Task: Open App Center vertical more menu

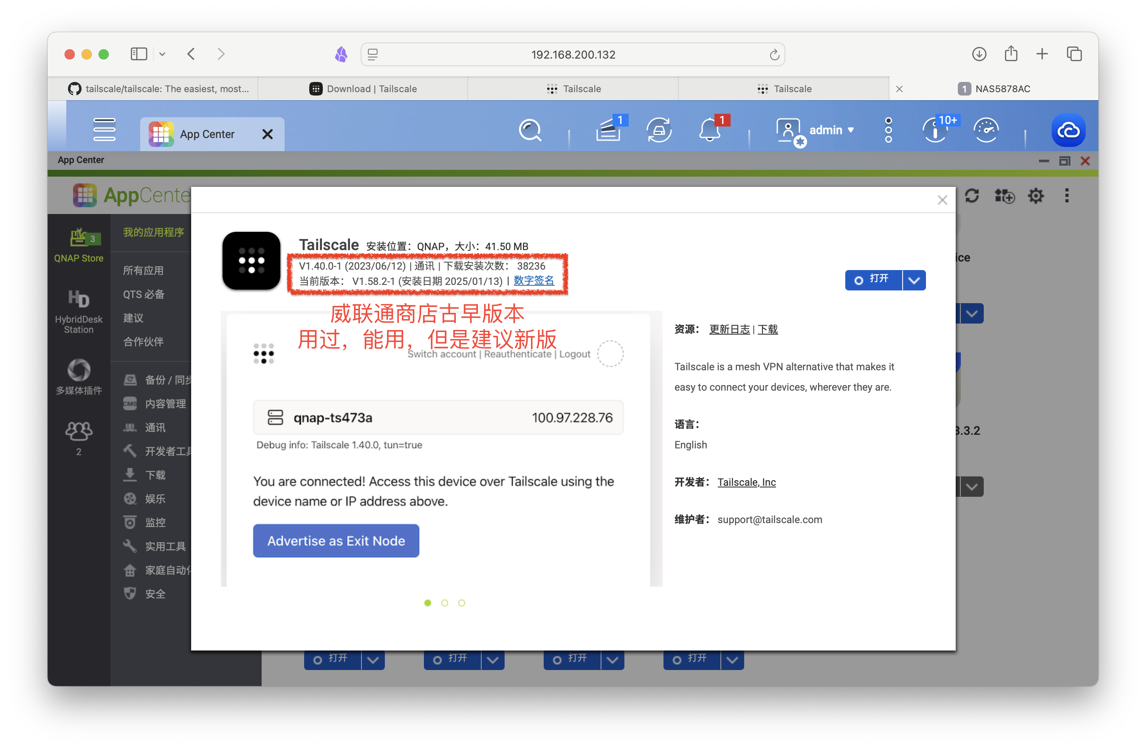Action: (x=1067, y=196)
